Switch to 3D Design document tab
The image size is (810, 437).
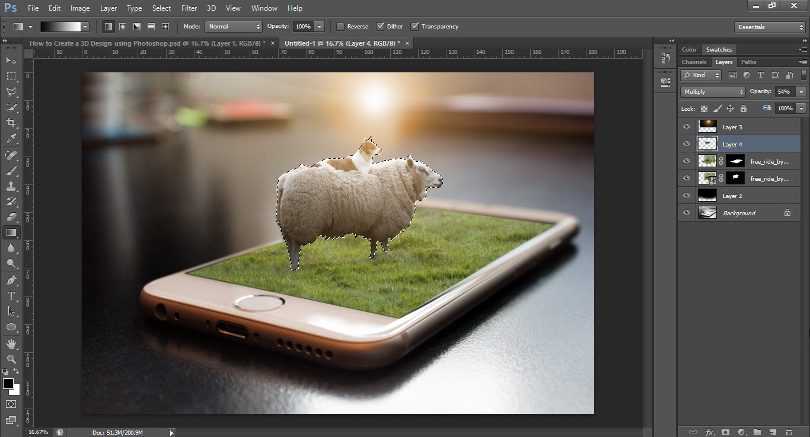pyautogui.click(x=148, y=43)
